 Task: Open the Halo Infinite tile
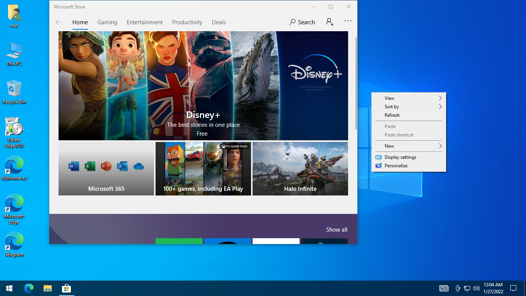(300, 169)
